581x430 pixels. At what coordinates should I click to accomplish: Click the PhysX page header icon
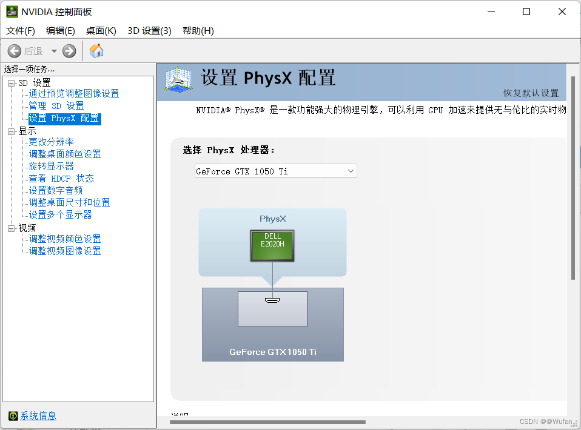178,79
